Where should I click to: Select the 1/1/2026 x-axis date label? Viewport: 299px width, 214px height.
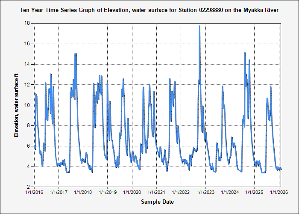(280, 192)
